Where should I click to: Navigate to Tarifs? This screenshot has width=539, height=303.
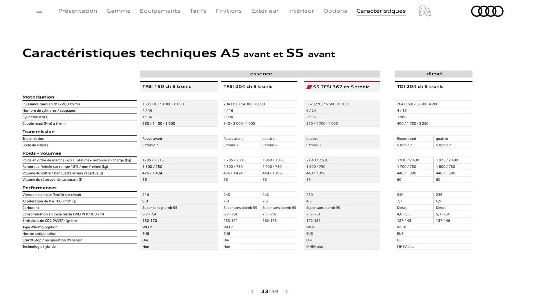click(198, 11)
